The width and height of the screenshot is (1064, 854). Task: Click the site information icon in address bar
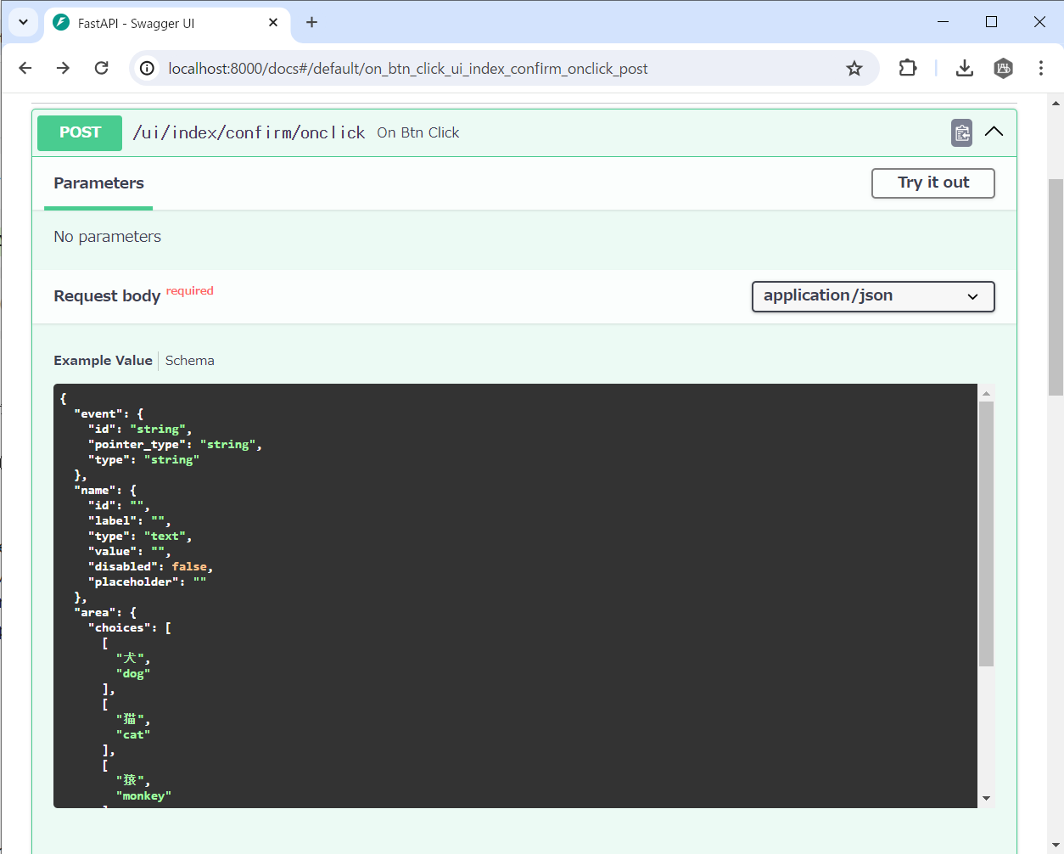click(x=147, y=68)
